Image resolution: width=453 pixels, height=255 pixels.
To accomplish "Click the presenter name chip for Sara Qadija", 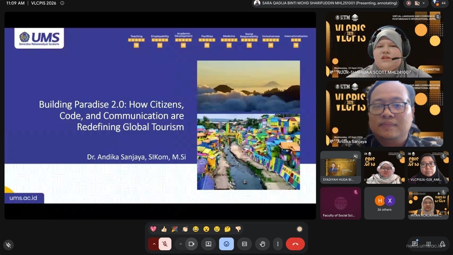I will pyautogui.click(x=326, y=3).
